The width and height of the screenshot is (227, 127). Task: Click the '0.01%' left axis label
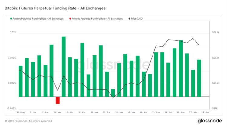pyautogui.click(x=12, y=33)
